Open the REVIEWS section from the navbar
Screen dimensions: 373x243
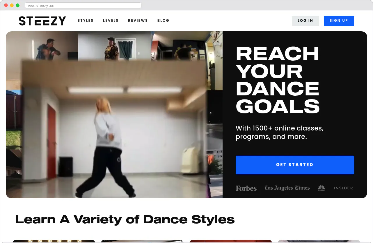click(138, 21)
